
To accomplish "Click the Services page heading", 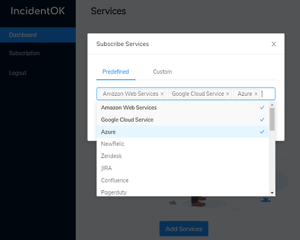I will coord(109,11).
